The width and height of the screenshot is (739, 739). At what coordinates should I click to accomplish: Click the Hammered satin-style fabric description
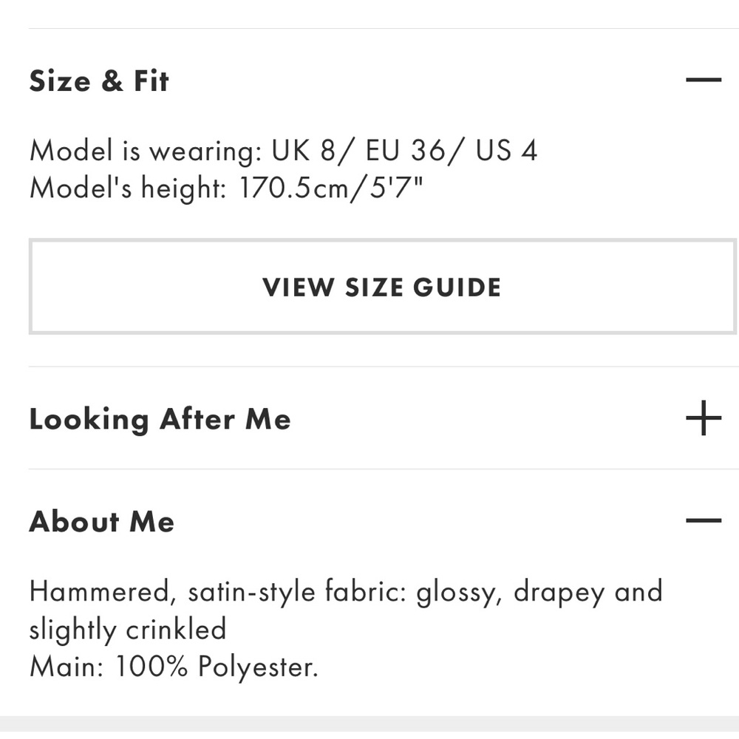coord(346,610)
